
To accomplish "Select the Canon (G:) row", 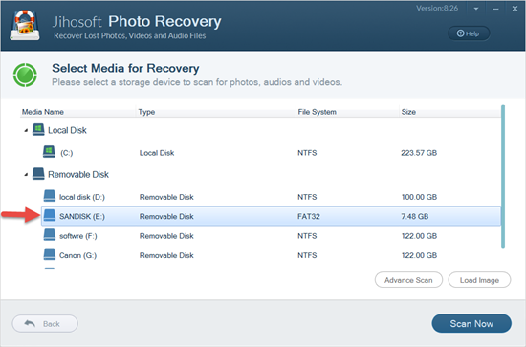I will click(x=271, y=255).
